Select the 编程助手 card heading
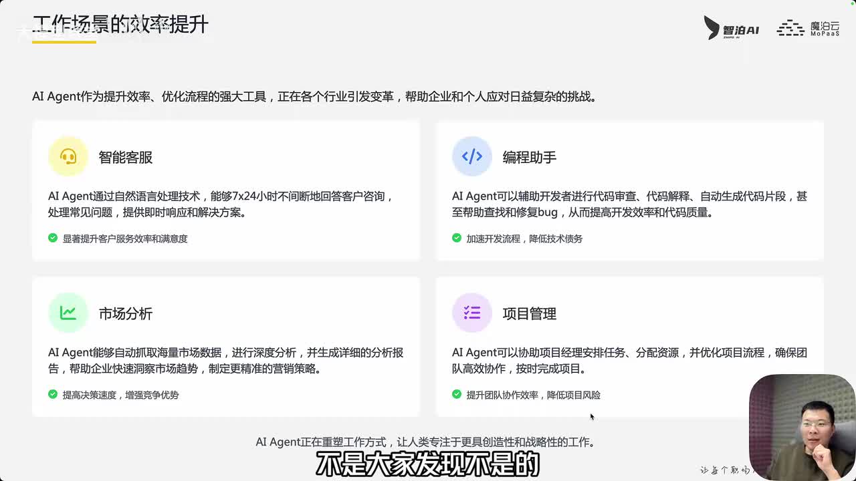 pyautogui.click(x=530, y=158)
